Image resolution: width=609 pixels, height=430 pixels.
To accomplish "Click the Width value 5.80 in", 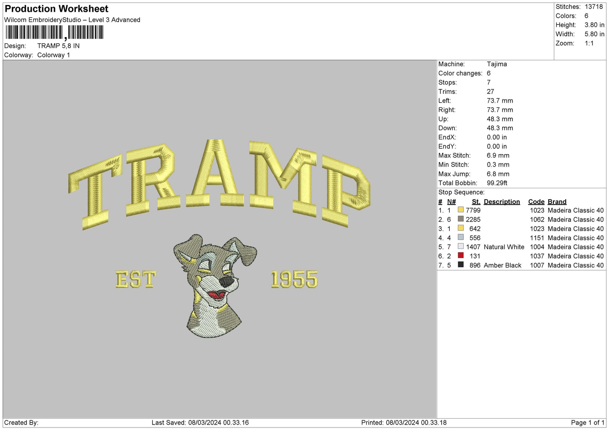I will (x=594, y=34).
